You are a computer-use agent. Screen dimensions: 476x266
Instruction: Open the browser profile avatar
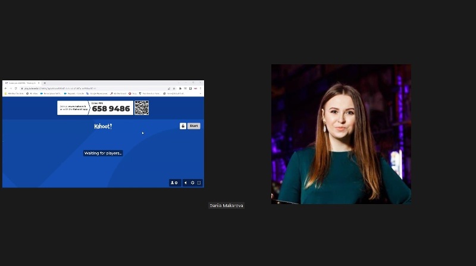pos(196,88)
